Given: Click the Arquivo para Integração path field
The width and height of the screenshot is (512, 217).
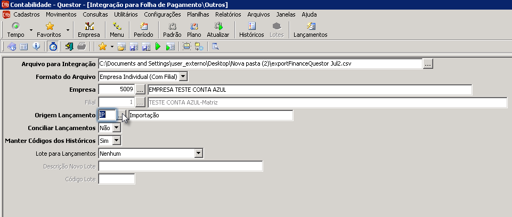Looking at the screenshot, I should click(x=260, y=64).
